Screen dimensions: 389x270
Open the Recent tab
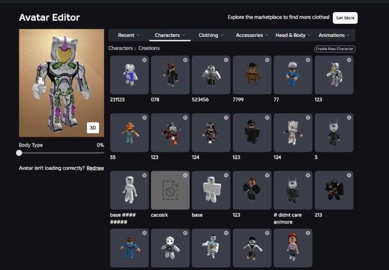point(126,35)
